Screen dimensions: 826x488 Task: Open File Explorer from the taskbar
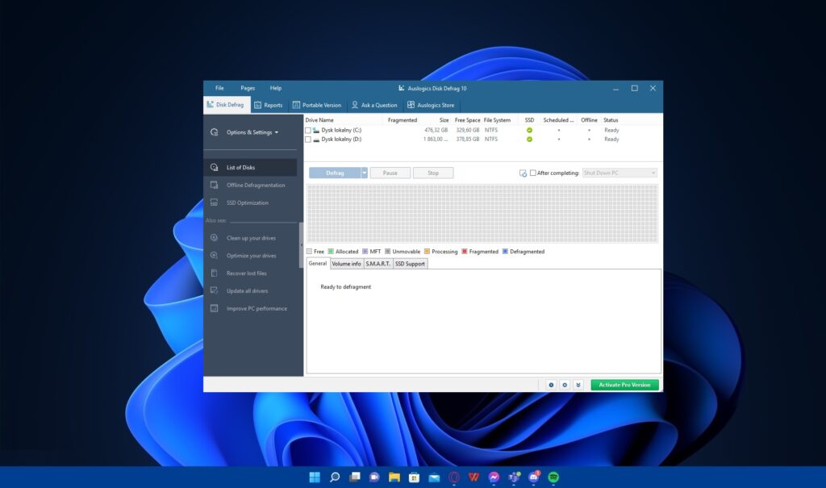pos(394,478)
